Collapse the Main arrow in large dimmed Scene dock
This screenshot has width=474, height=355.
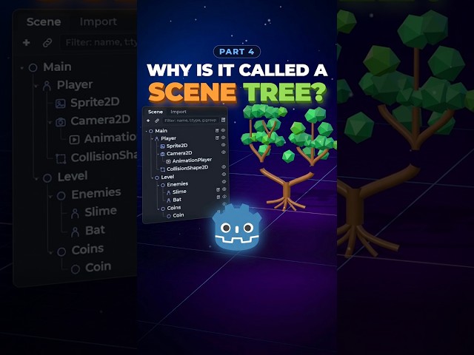coord(21,68)
